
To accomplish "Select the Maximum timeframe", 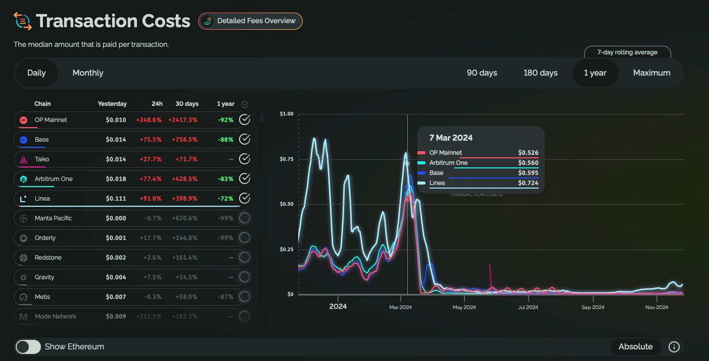I will coord(651,73).
